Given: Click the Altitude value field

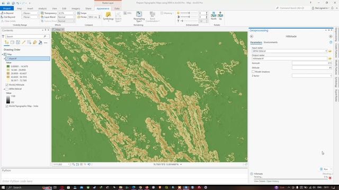Looking at the screenshot, I should point(312,68).
